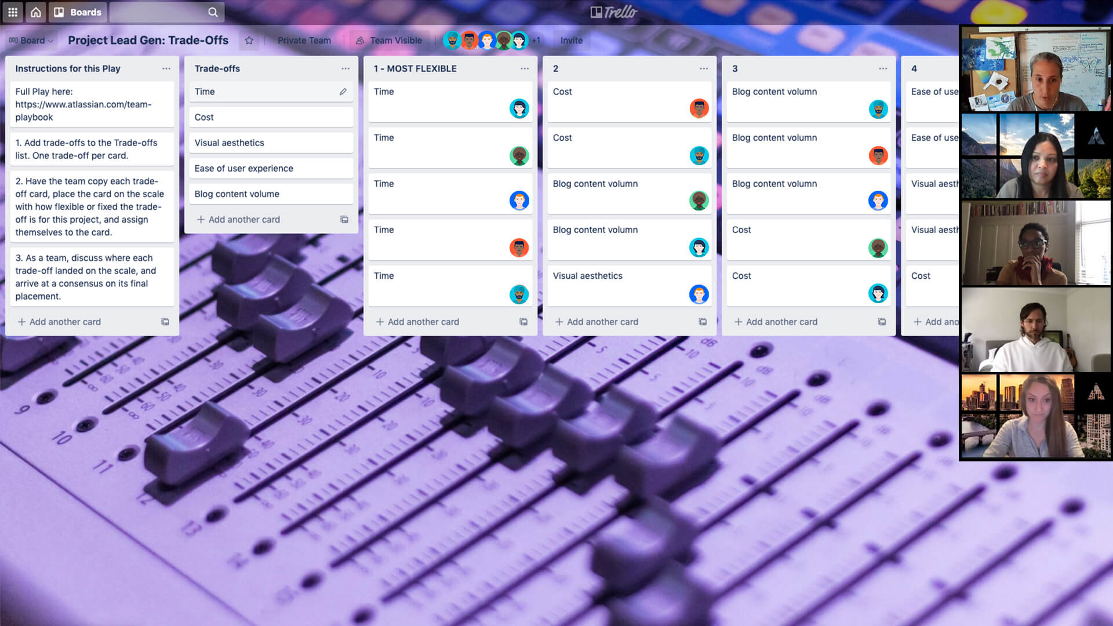Viewport: 1113px width, 626px height.
Task: Click the Home tab in sidebar
Action: pos(35,12)
